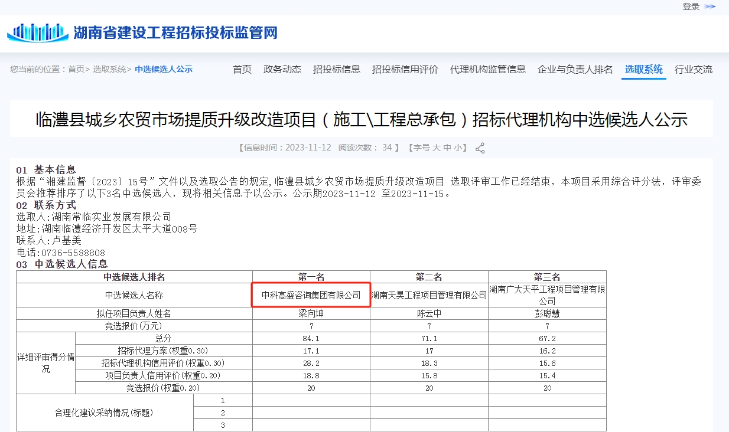
Task: Click the 01 基本信息 heading
Action: (x=46, y=170)
